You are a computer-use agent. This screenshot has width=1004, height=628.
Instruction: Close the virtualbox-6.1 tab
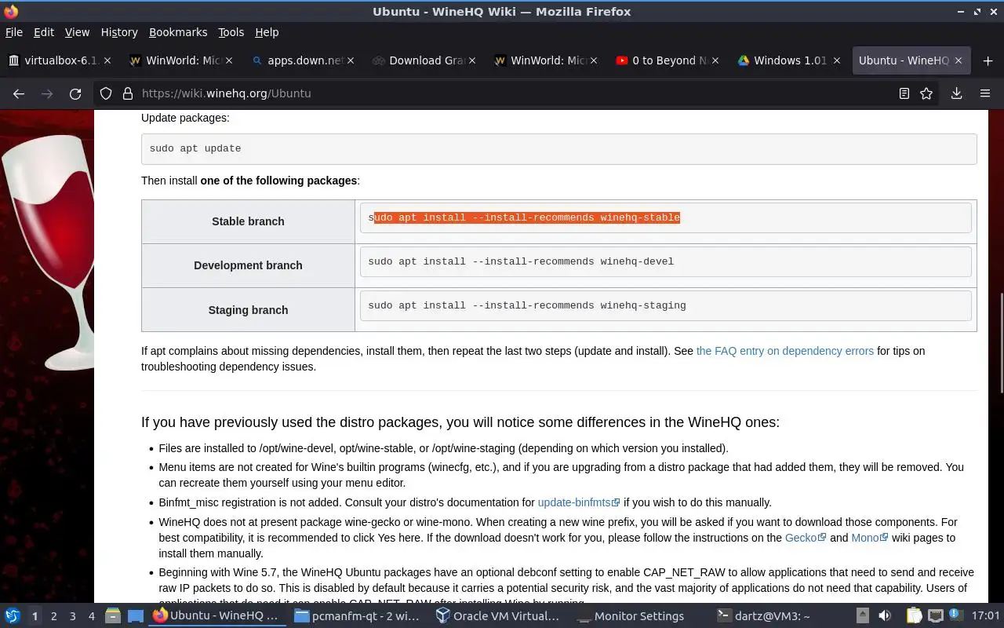[107, 60]
